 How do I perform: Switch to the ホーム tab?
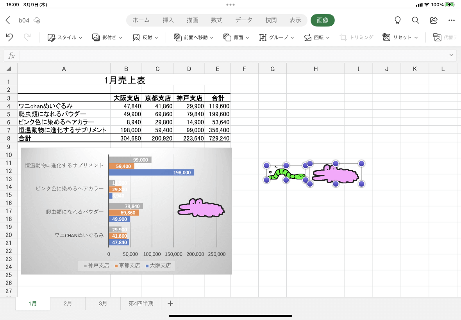point(141,20)
